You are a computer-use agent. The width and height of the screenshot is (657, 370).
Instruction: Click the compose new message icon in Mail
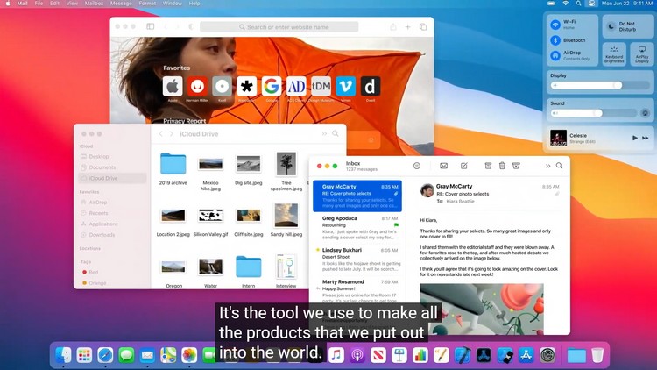coord(464,166)
